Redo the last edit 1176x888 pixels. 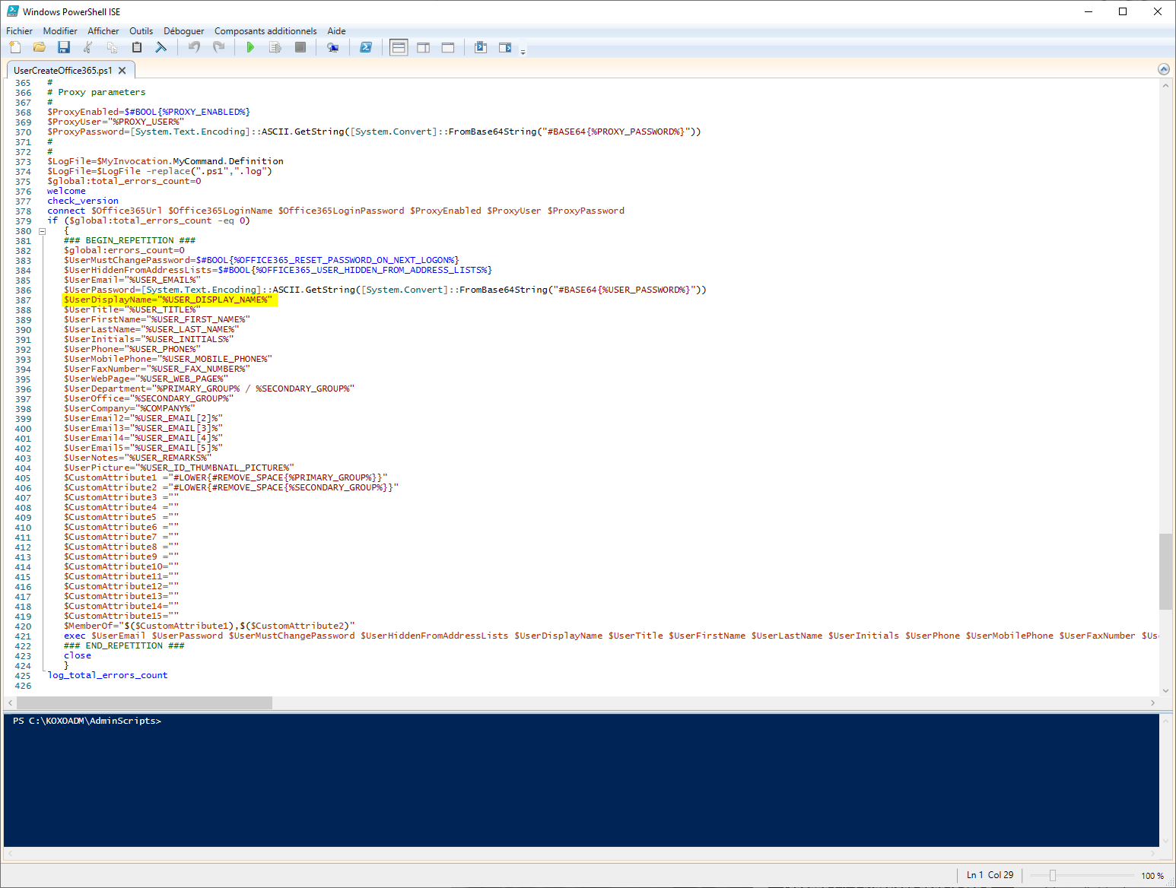[x=218, y=47]
